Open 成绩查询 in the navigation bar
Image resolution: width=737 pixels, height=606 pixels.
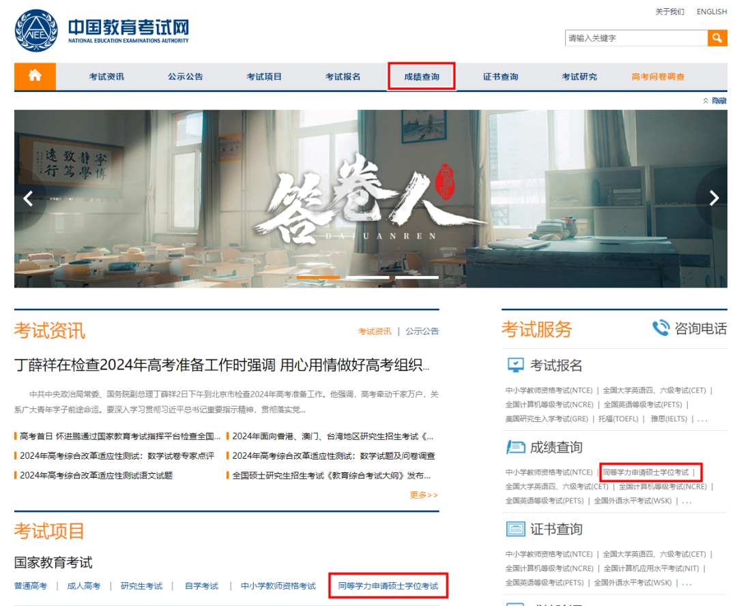(x=422, y=76)
